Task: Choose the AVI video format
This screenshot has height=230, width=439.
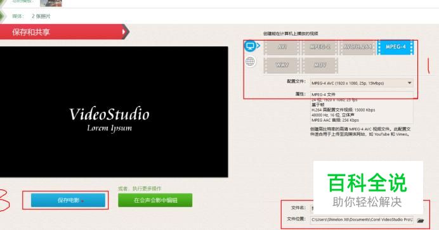Action: point(282,48)
